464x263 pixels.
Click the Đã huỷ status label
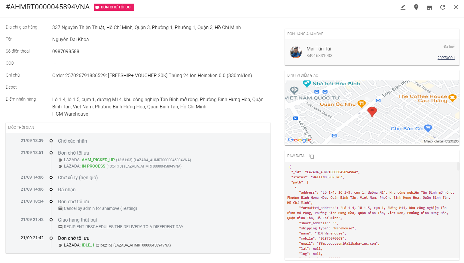click(x=449, y=47)
